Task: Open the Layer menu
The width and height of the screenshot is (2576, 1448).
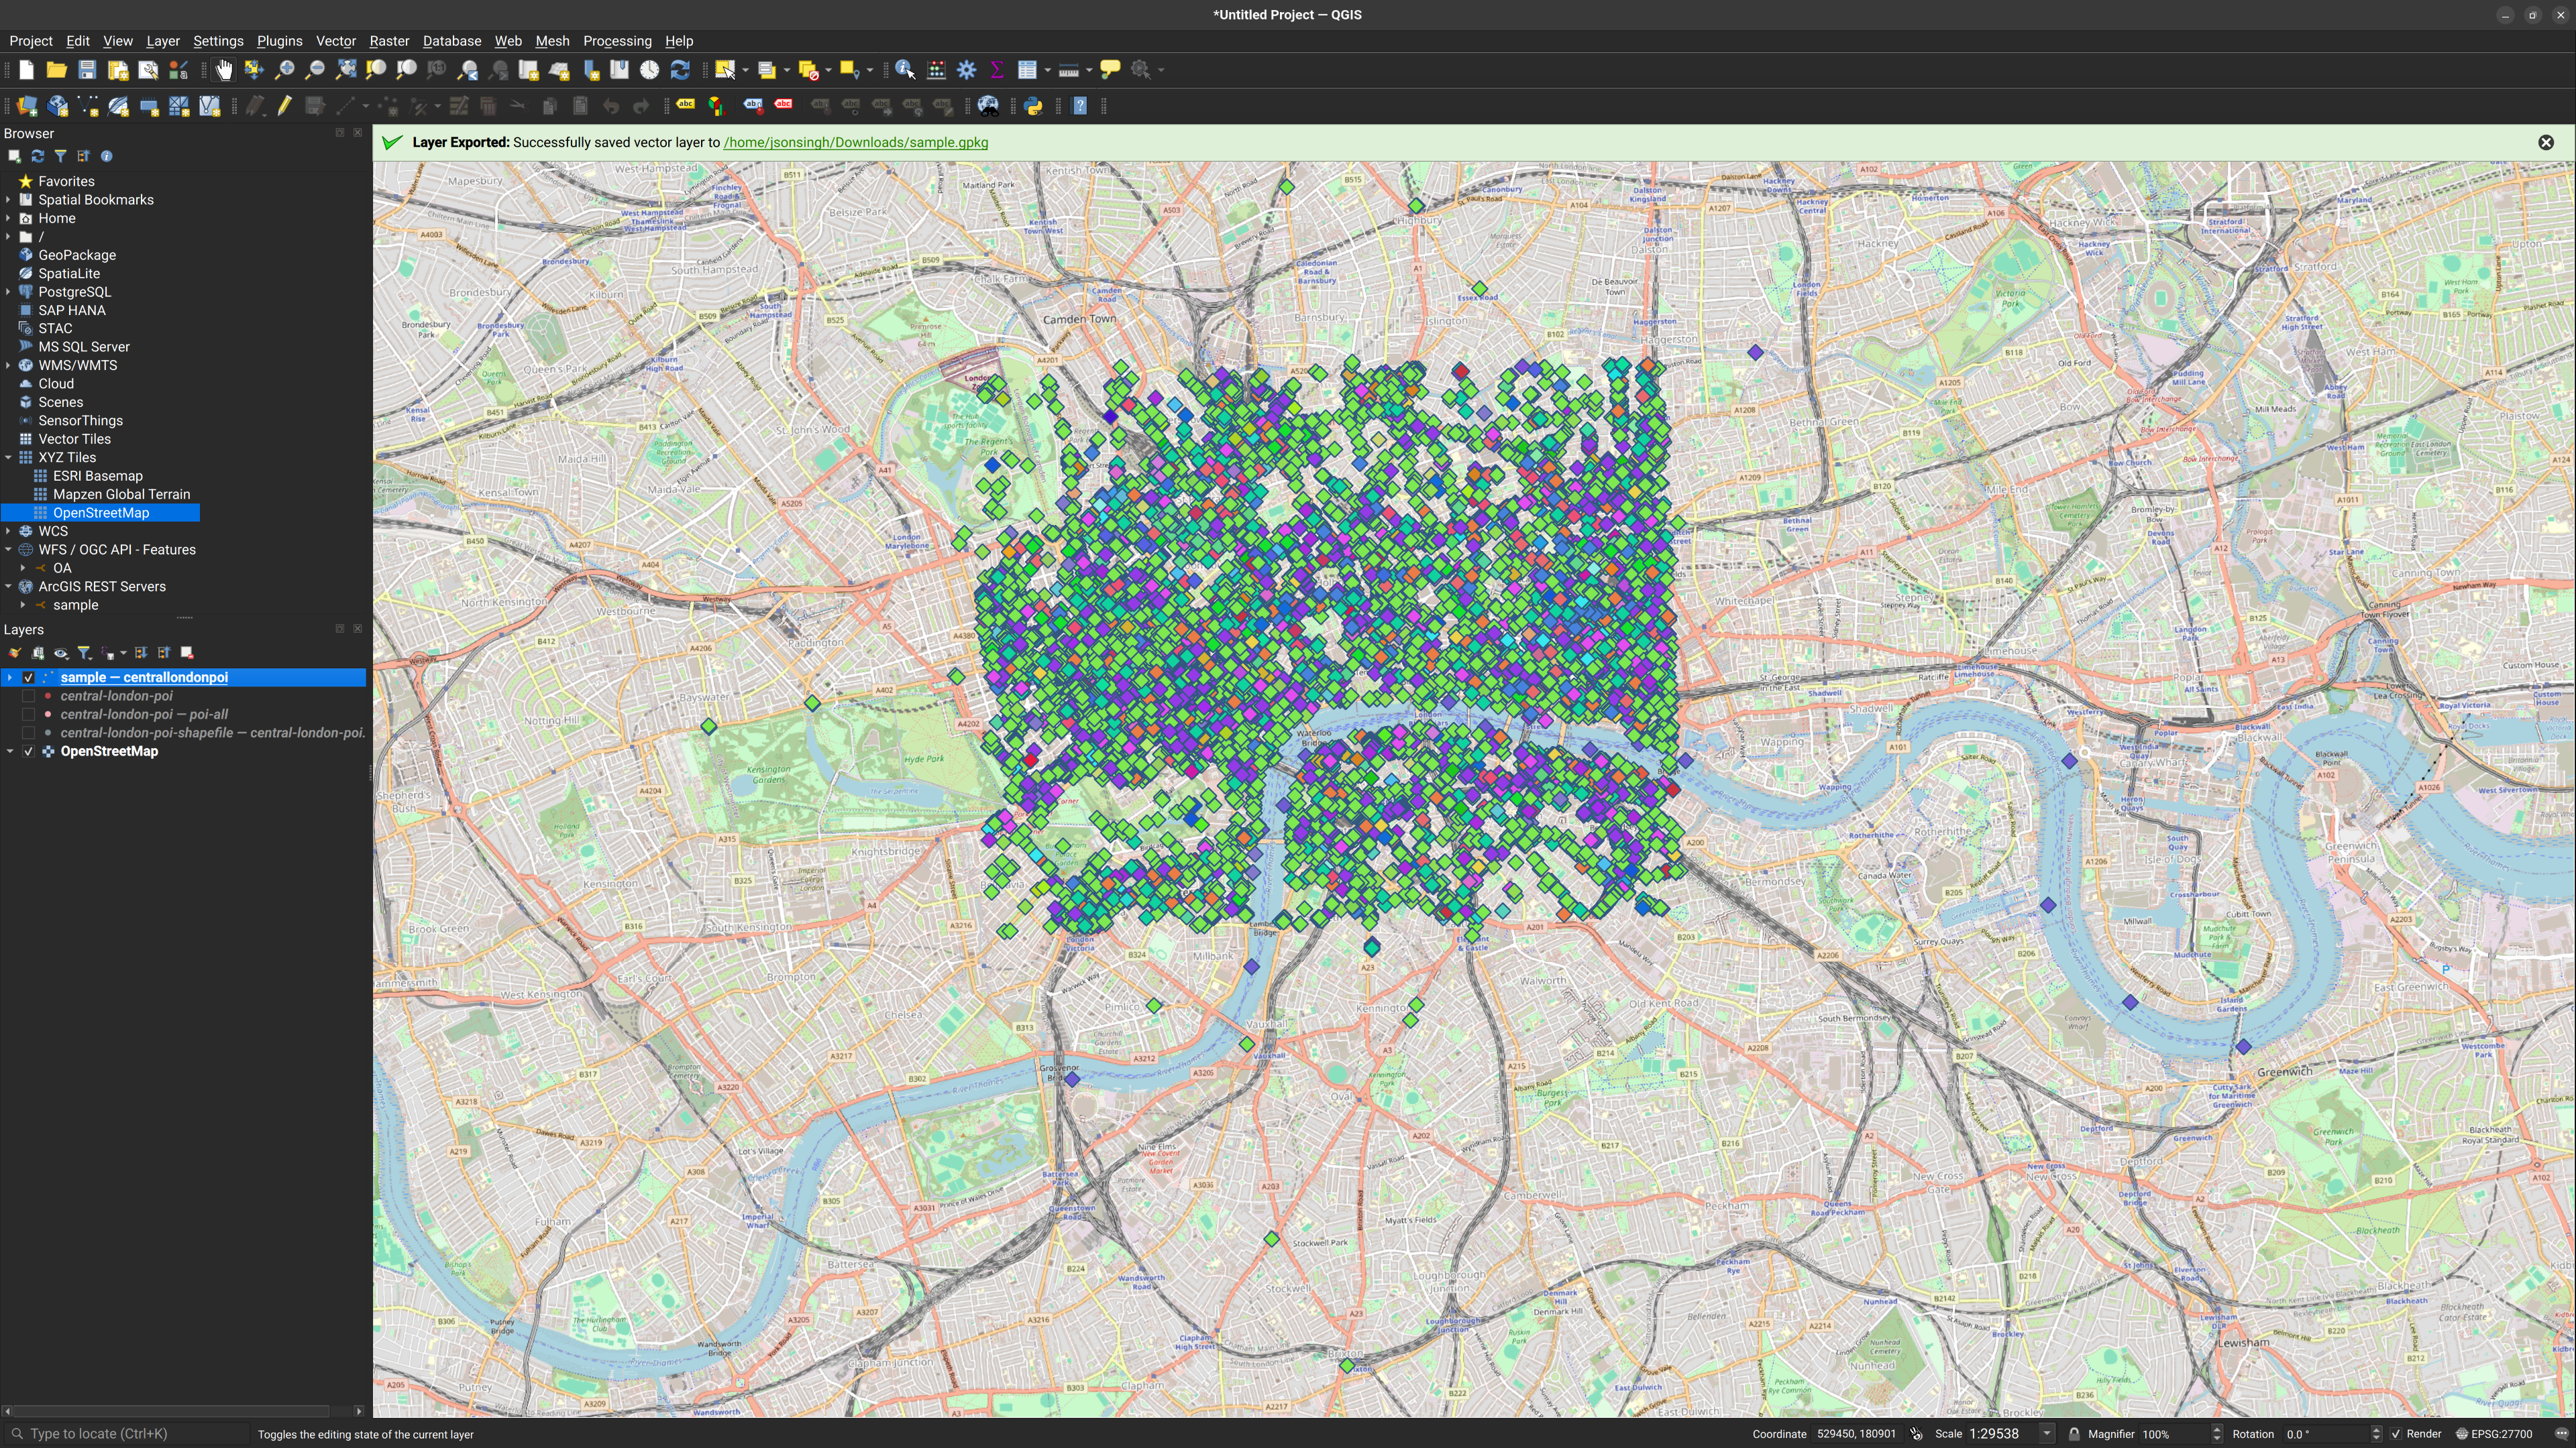Action: point(162,41)
